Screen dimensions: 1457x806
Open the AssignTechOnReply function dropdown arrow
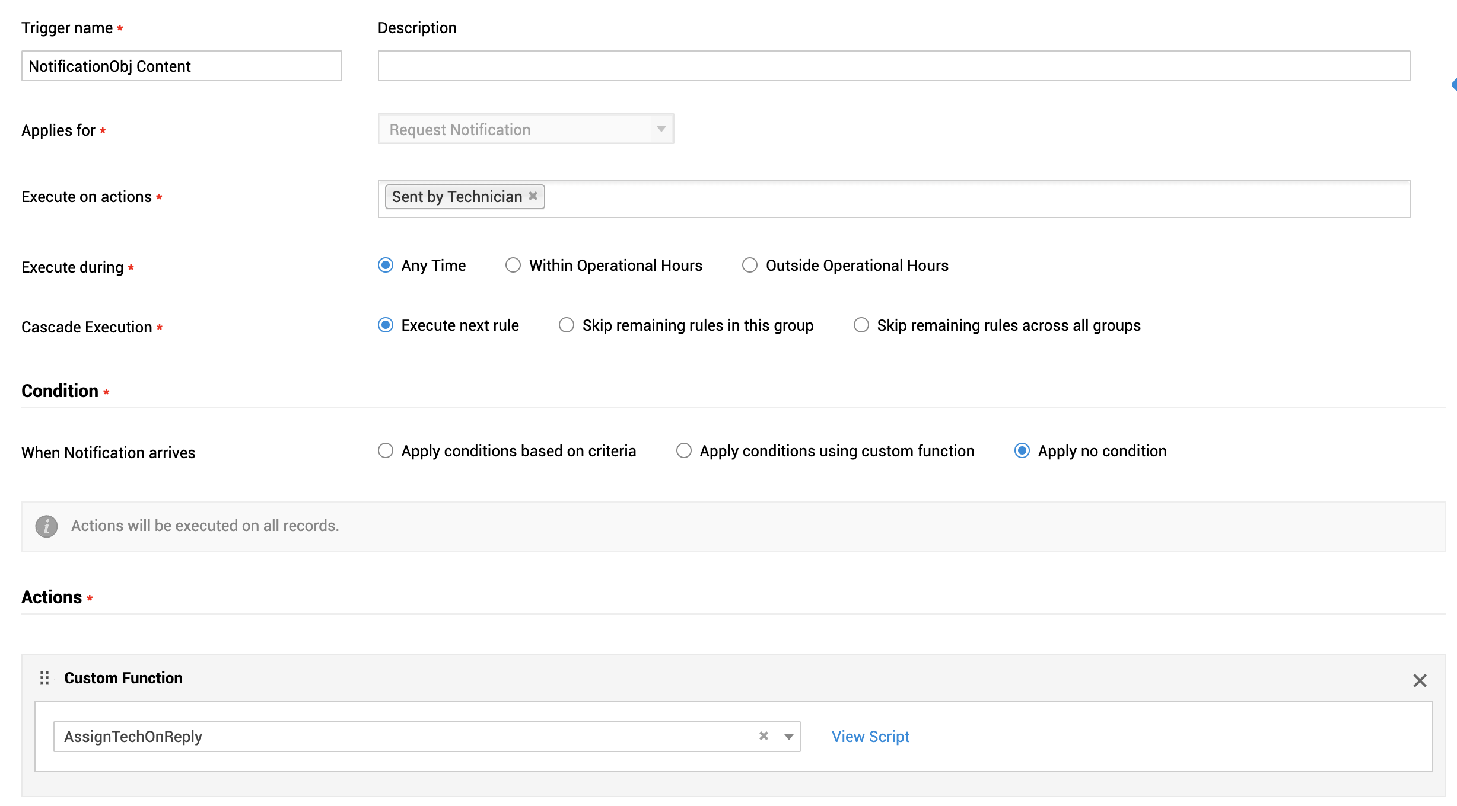pyautogui.click(x=788, y=737)
